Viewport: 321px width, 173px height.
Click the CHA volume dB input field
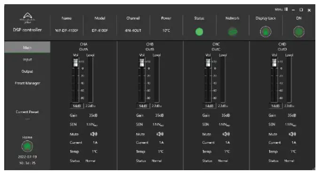coord(77,106)
